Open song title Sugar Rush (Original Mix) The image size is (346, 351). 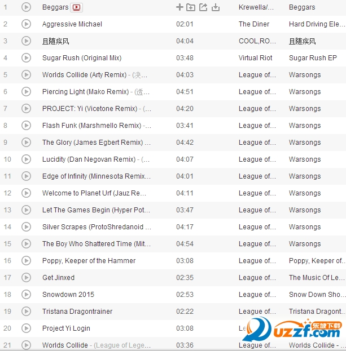pyautogui.click(x=82, y=58)
